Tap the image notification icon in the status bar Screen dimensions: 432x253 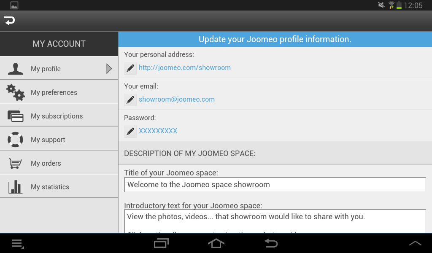click(14, 5)
